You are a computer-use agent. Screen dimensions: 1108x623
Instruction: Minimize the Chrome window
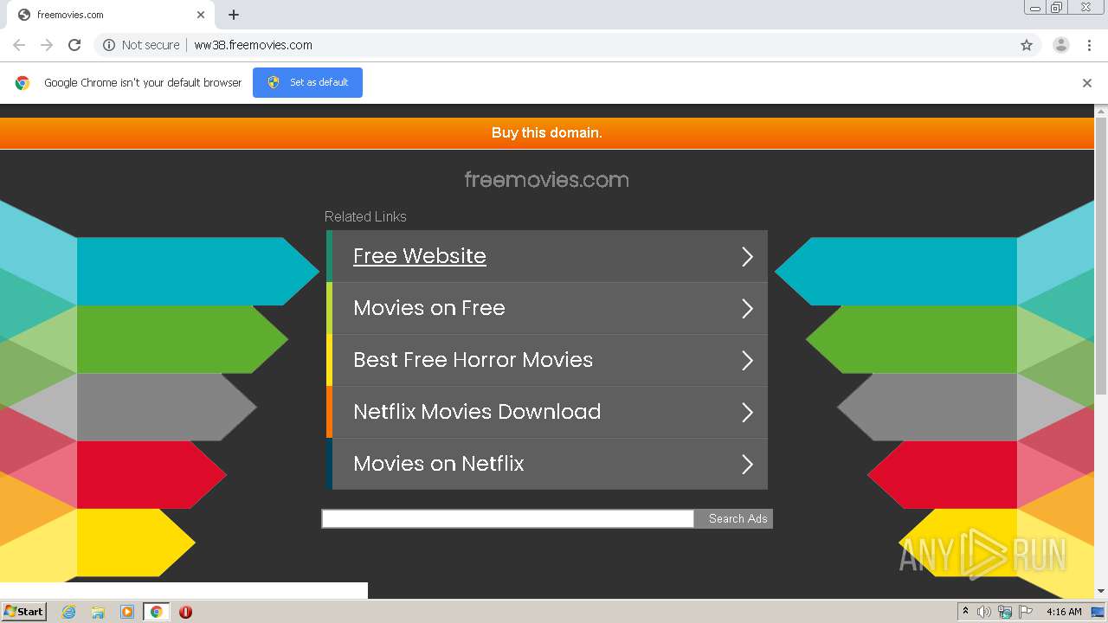coord(1035,8)
